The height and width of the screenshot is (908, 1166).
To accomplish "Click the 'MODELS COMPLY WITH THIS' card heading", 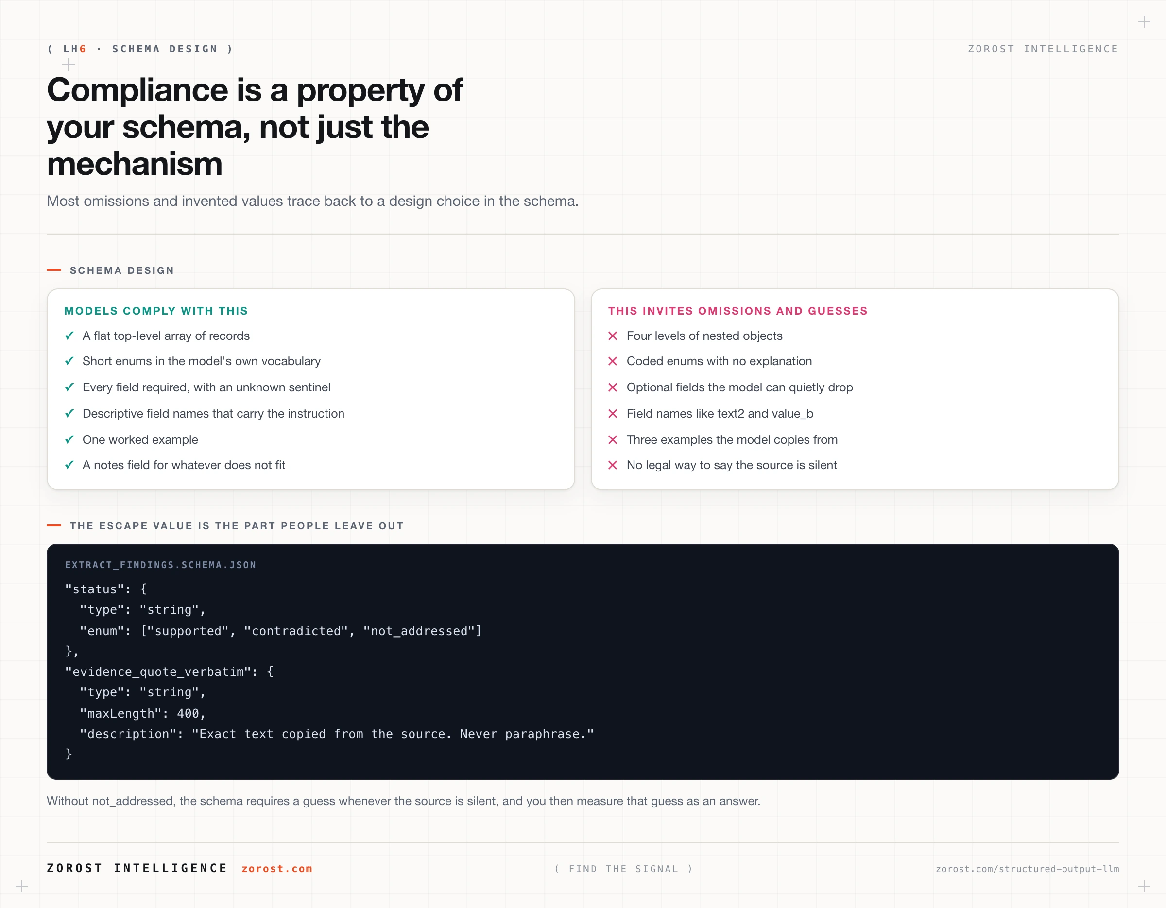I will [156, 311].
